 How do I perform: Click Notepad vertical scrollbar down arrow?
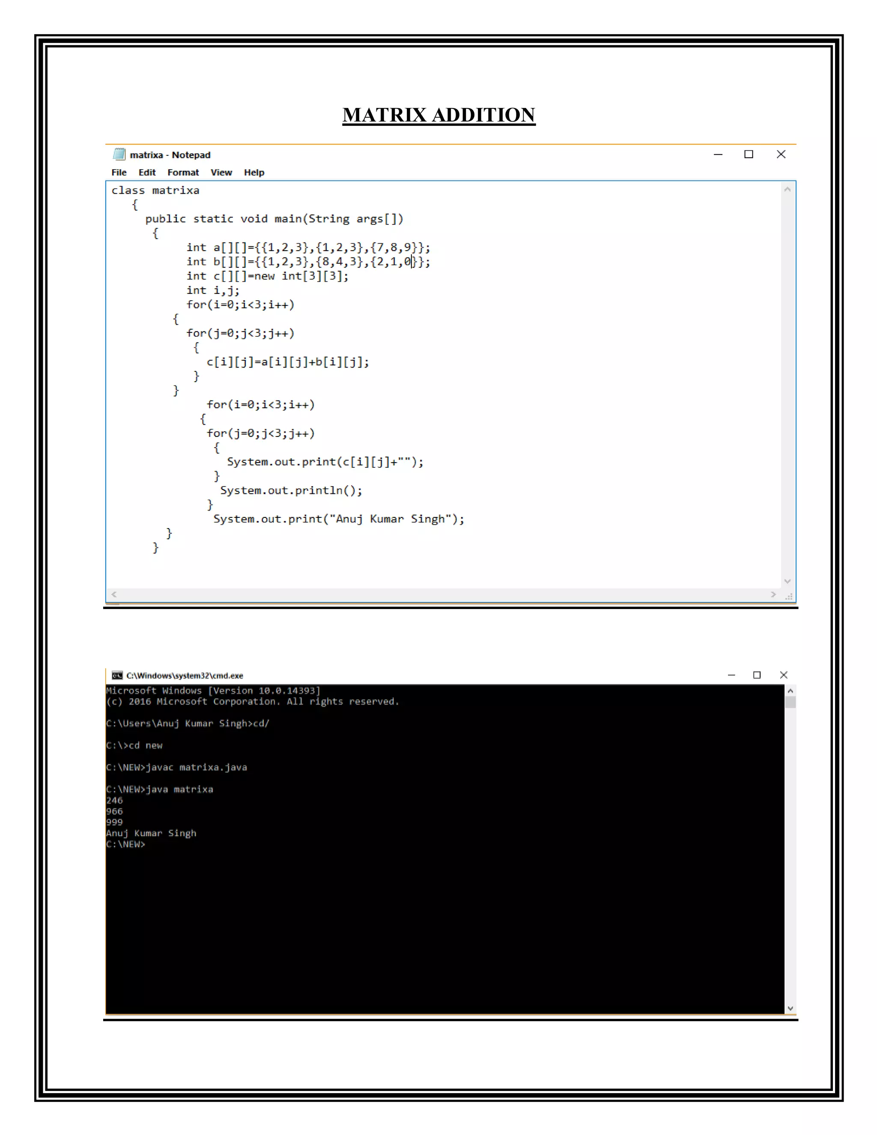pos(788,582)
